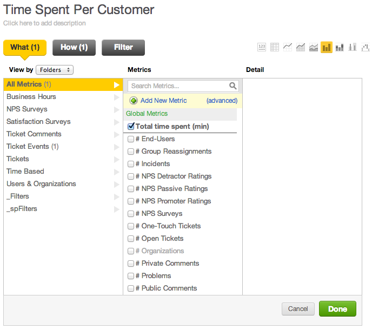
Task: Click the arrow on the All Metrics row
Action: click(x=116, y=85)
